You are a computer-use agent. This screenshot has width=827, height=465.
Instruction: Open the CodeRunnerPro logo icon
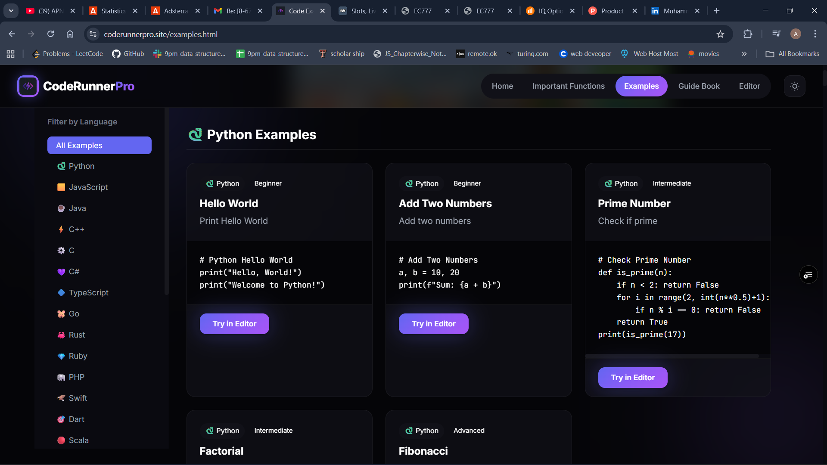(x=28, y=86)
